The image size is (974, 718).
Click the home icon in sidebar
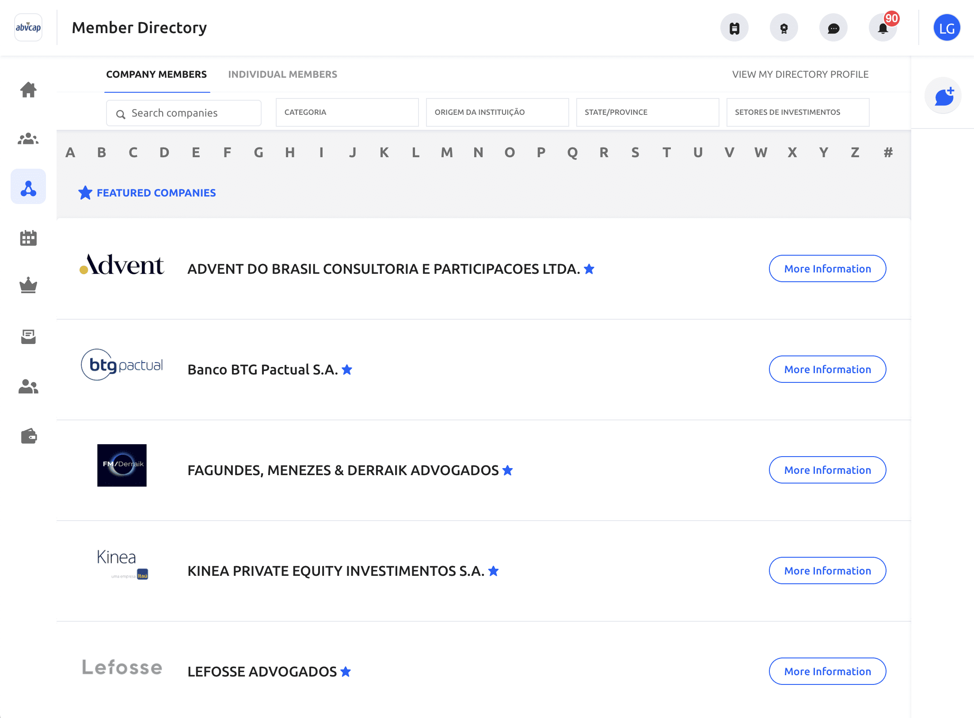(x=28, y=90)
